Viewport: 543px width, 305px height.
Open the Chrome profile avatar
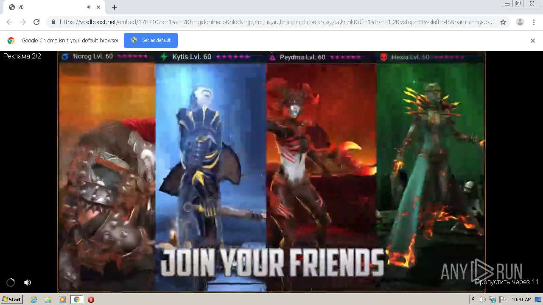[520, 22]
